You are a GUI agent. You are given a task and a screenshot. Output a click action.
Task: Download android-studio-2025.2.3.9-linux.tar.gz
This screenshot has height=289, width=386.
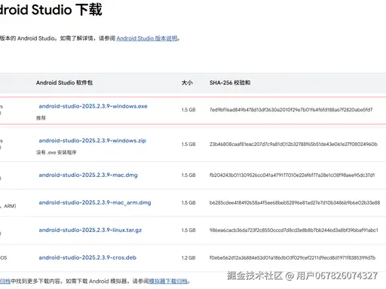[90, 230]
